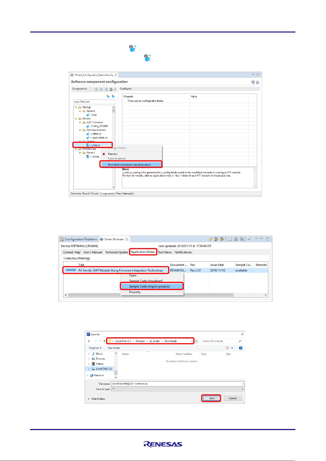Select r_bsp component in tree

point(94,115)
